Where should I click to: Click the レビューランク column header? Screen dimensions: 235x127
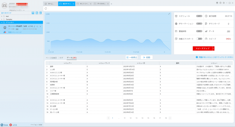[104, 63]
